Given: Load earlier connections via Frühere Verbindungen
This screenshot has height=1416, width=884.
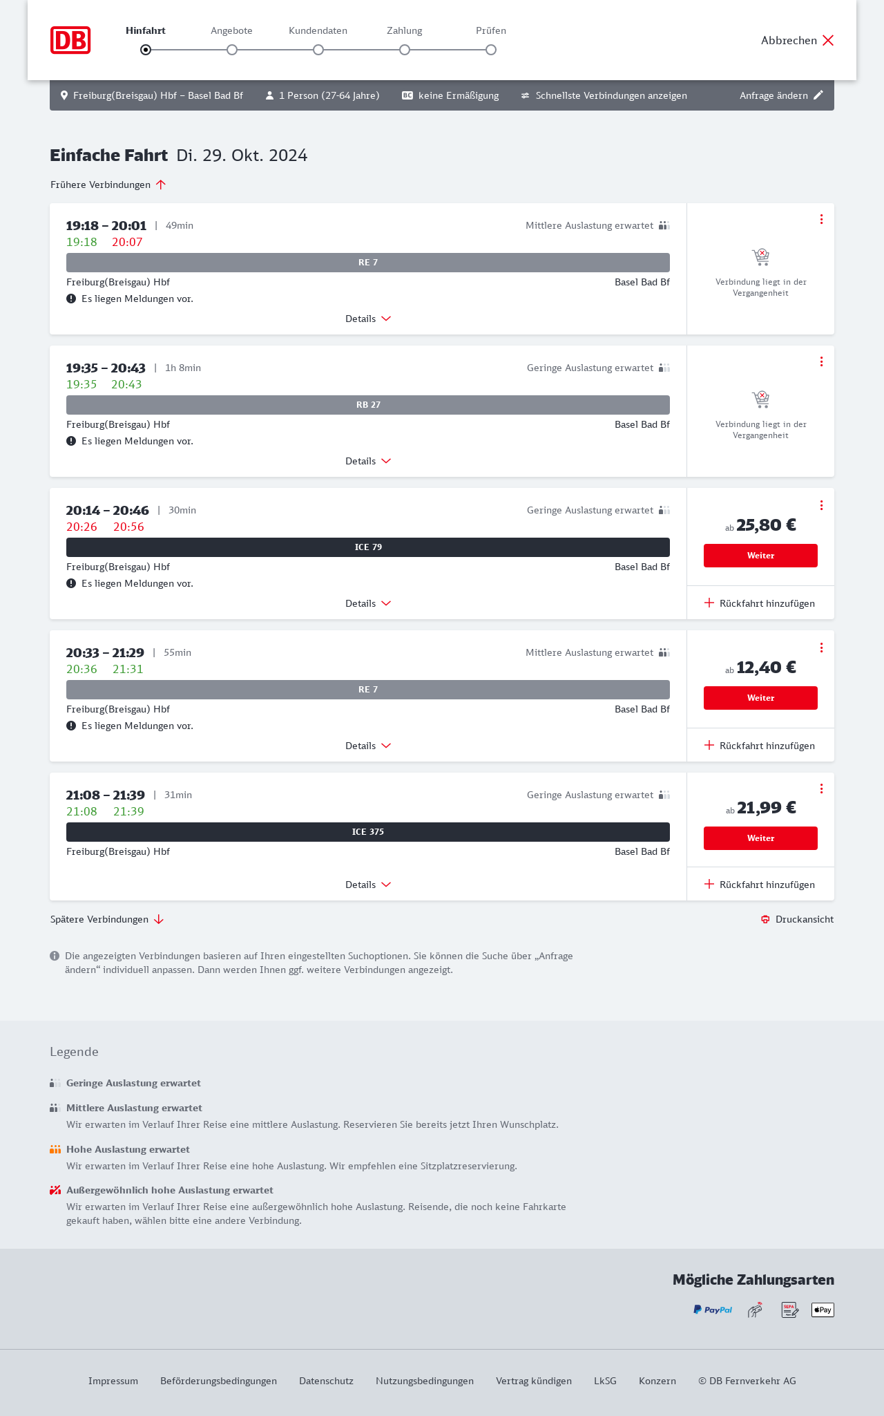Looking at the screenshot, I should [x=108, y=185].
